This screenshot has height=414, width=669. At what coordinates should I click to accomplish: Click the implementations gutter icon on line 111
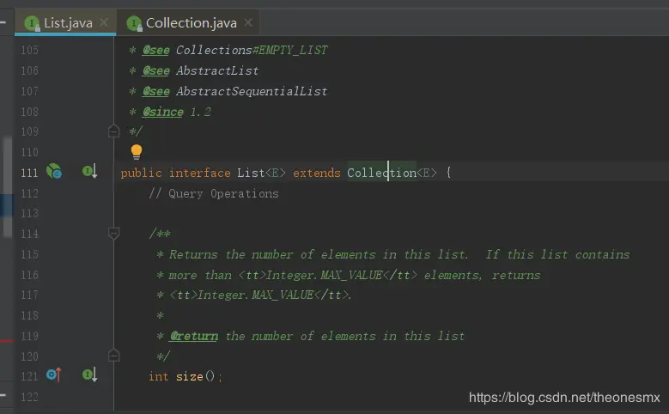[x=54, y=172]
